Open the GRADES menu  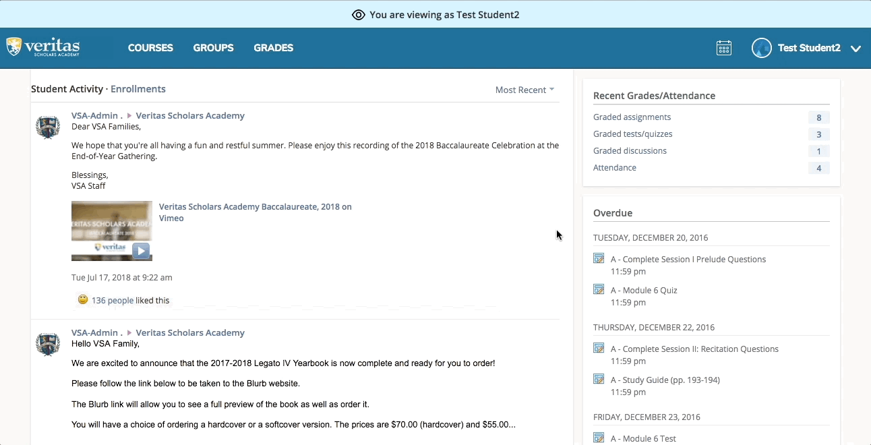point(273,48)
